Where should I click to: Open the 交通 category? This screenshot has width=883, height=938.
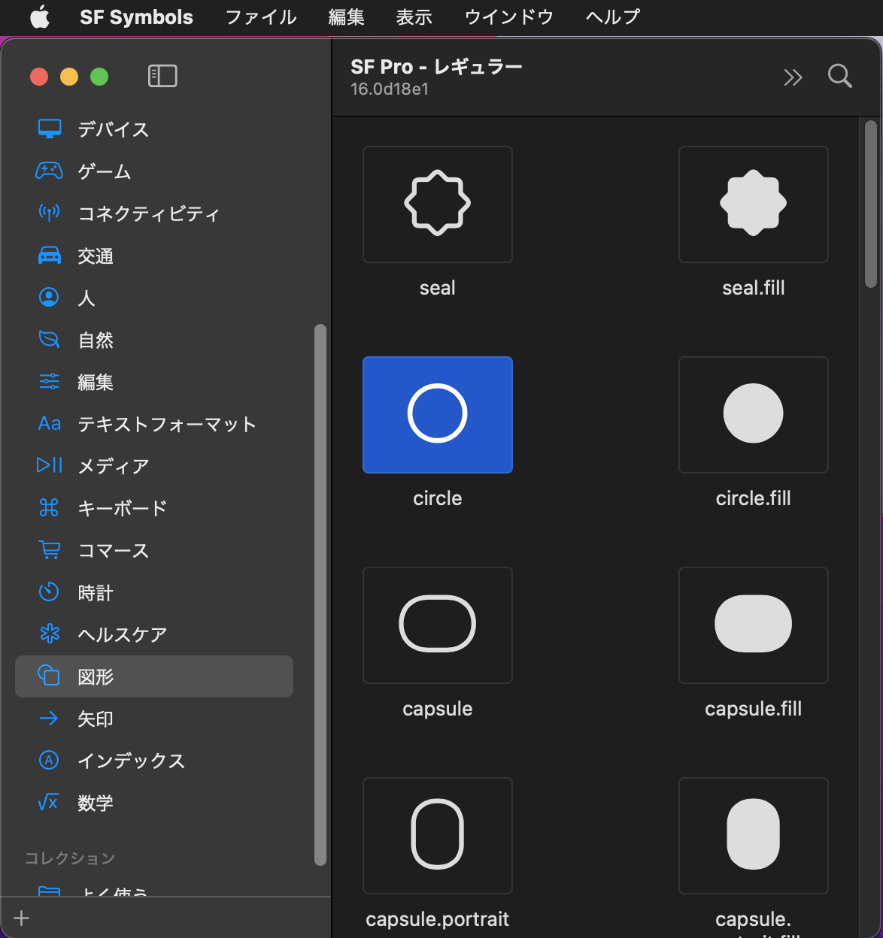pos(154,256)
